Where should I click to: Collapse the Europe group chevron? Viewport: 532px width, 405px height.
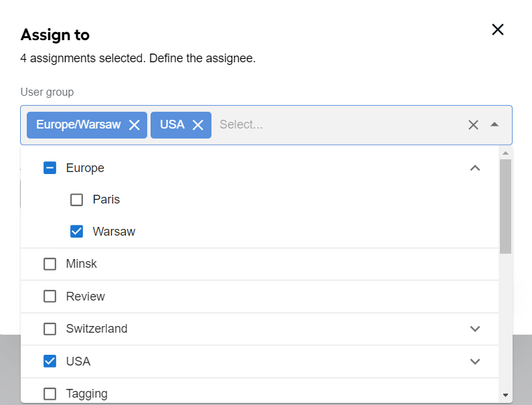click(x=475, y=168)
